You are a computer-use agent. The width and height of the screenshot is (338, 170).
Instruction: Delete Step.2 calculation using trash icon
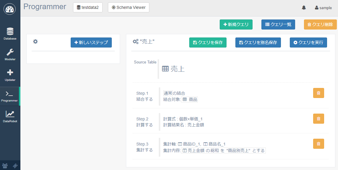point(318,119)
